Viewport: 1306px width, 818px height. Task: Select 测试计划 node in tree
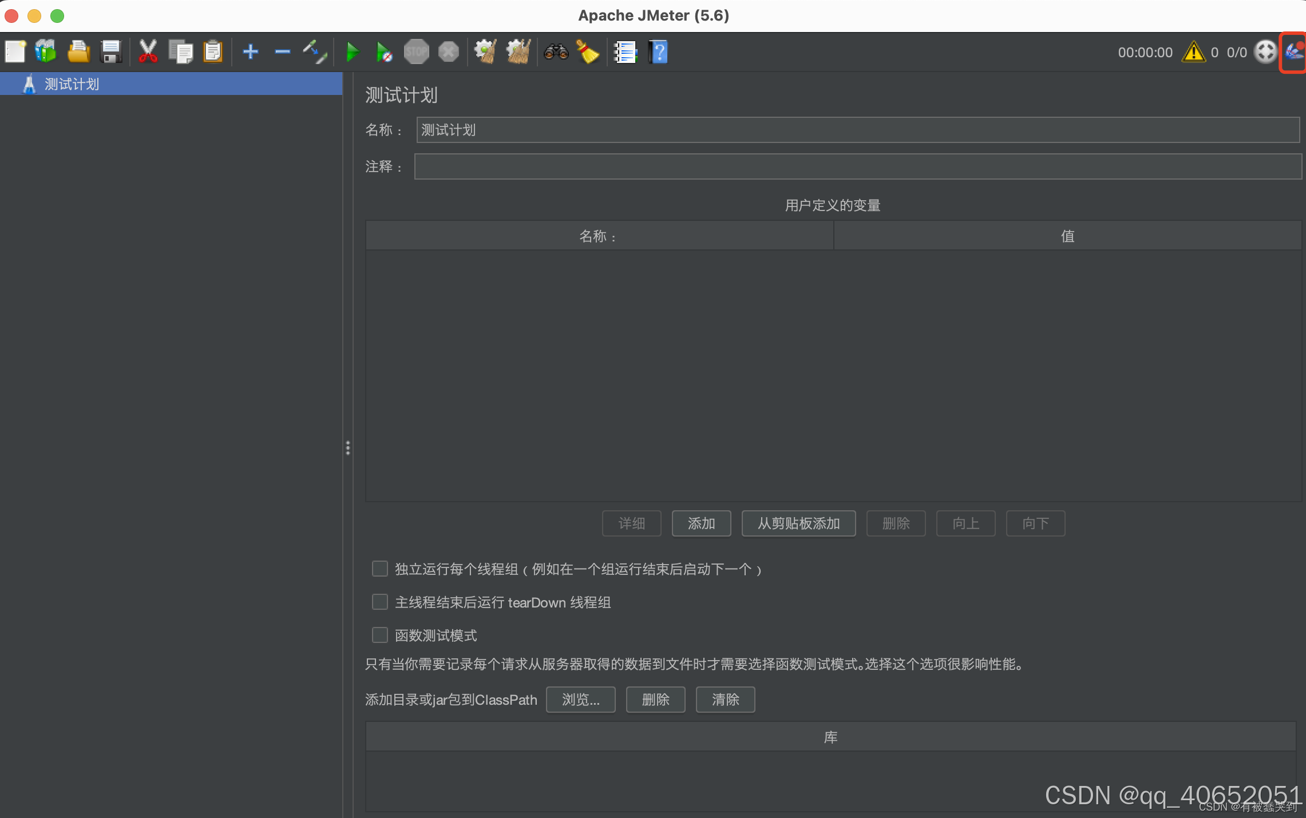pyautogui.click(x=72, y=84)
